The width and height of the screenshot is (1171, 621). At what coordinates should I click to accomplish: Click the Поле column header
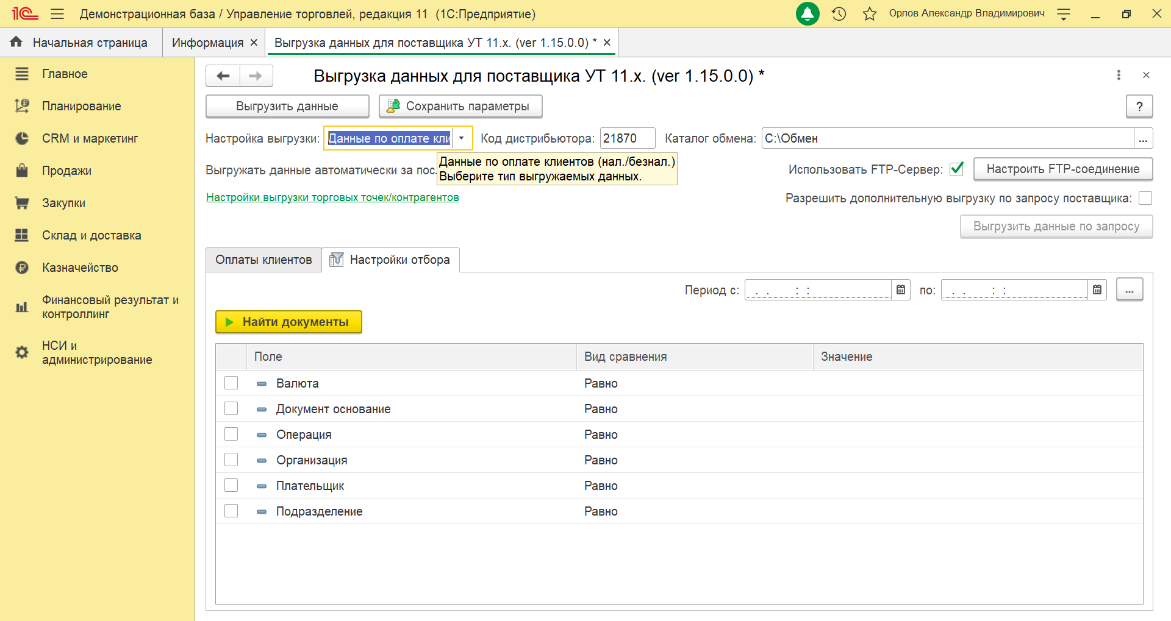click(x=412, y=357)
